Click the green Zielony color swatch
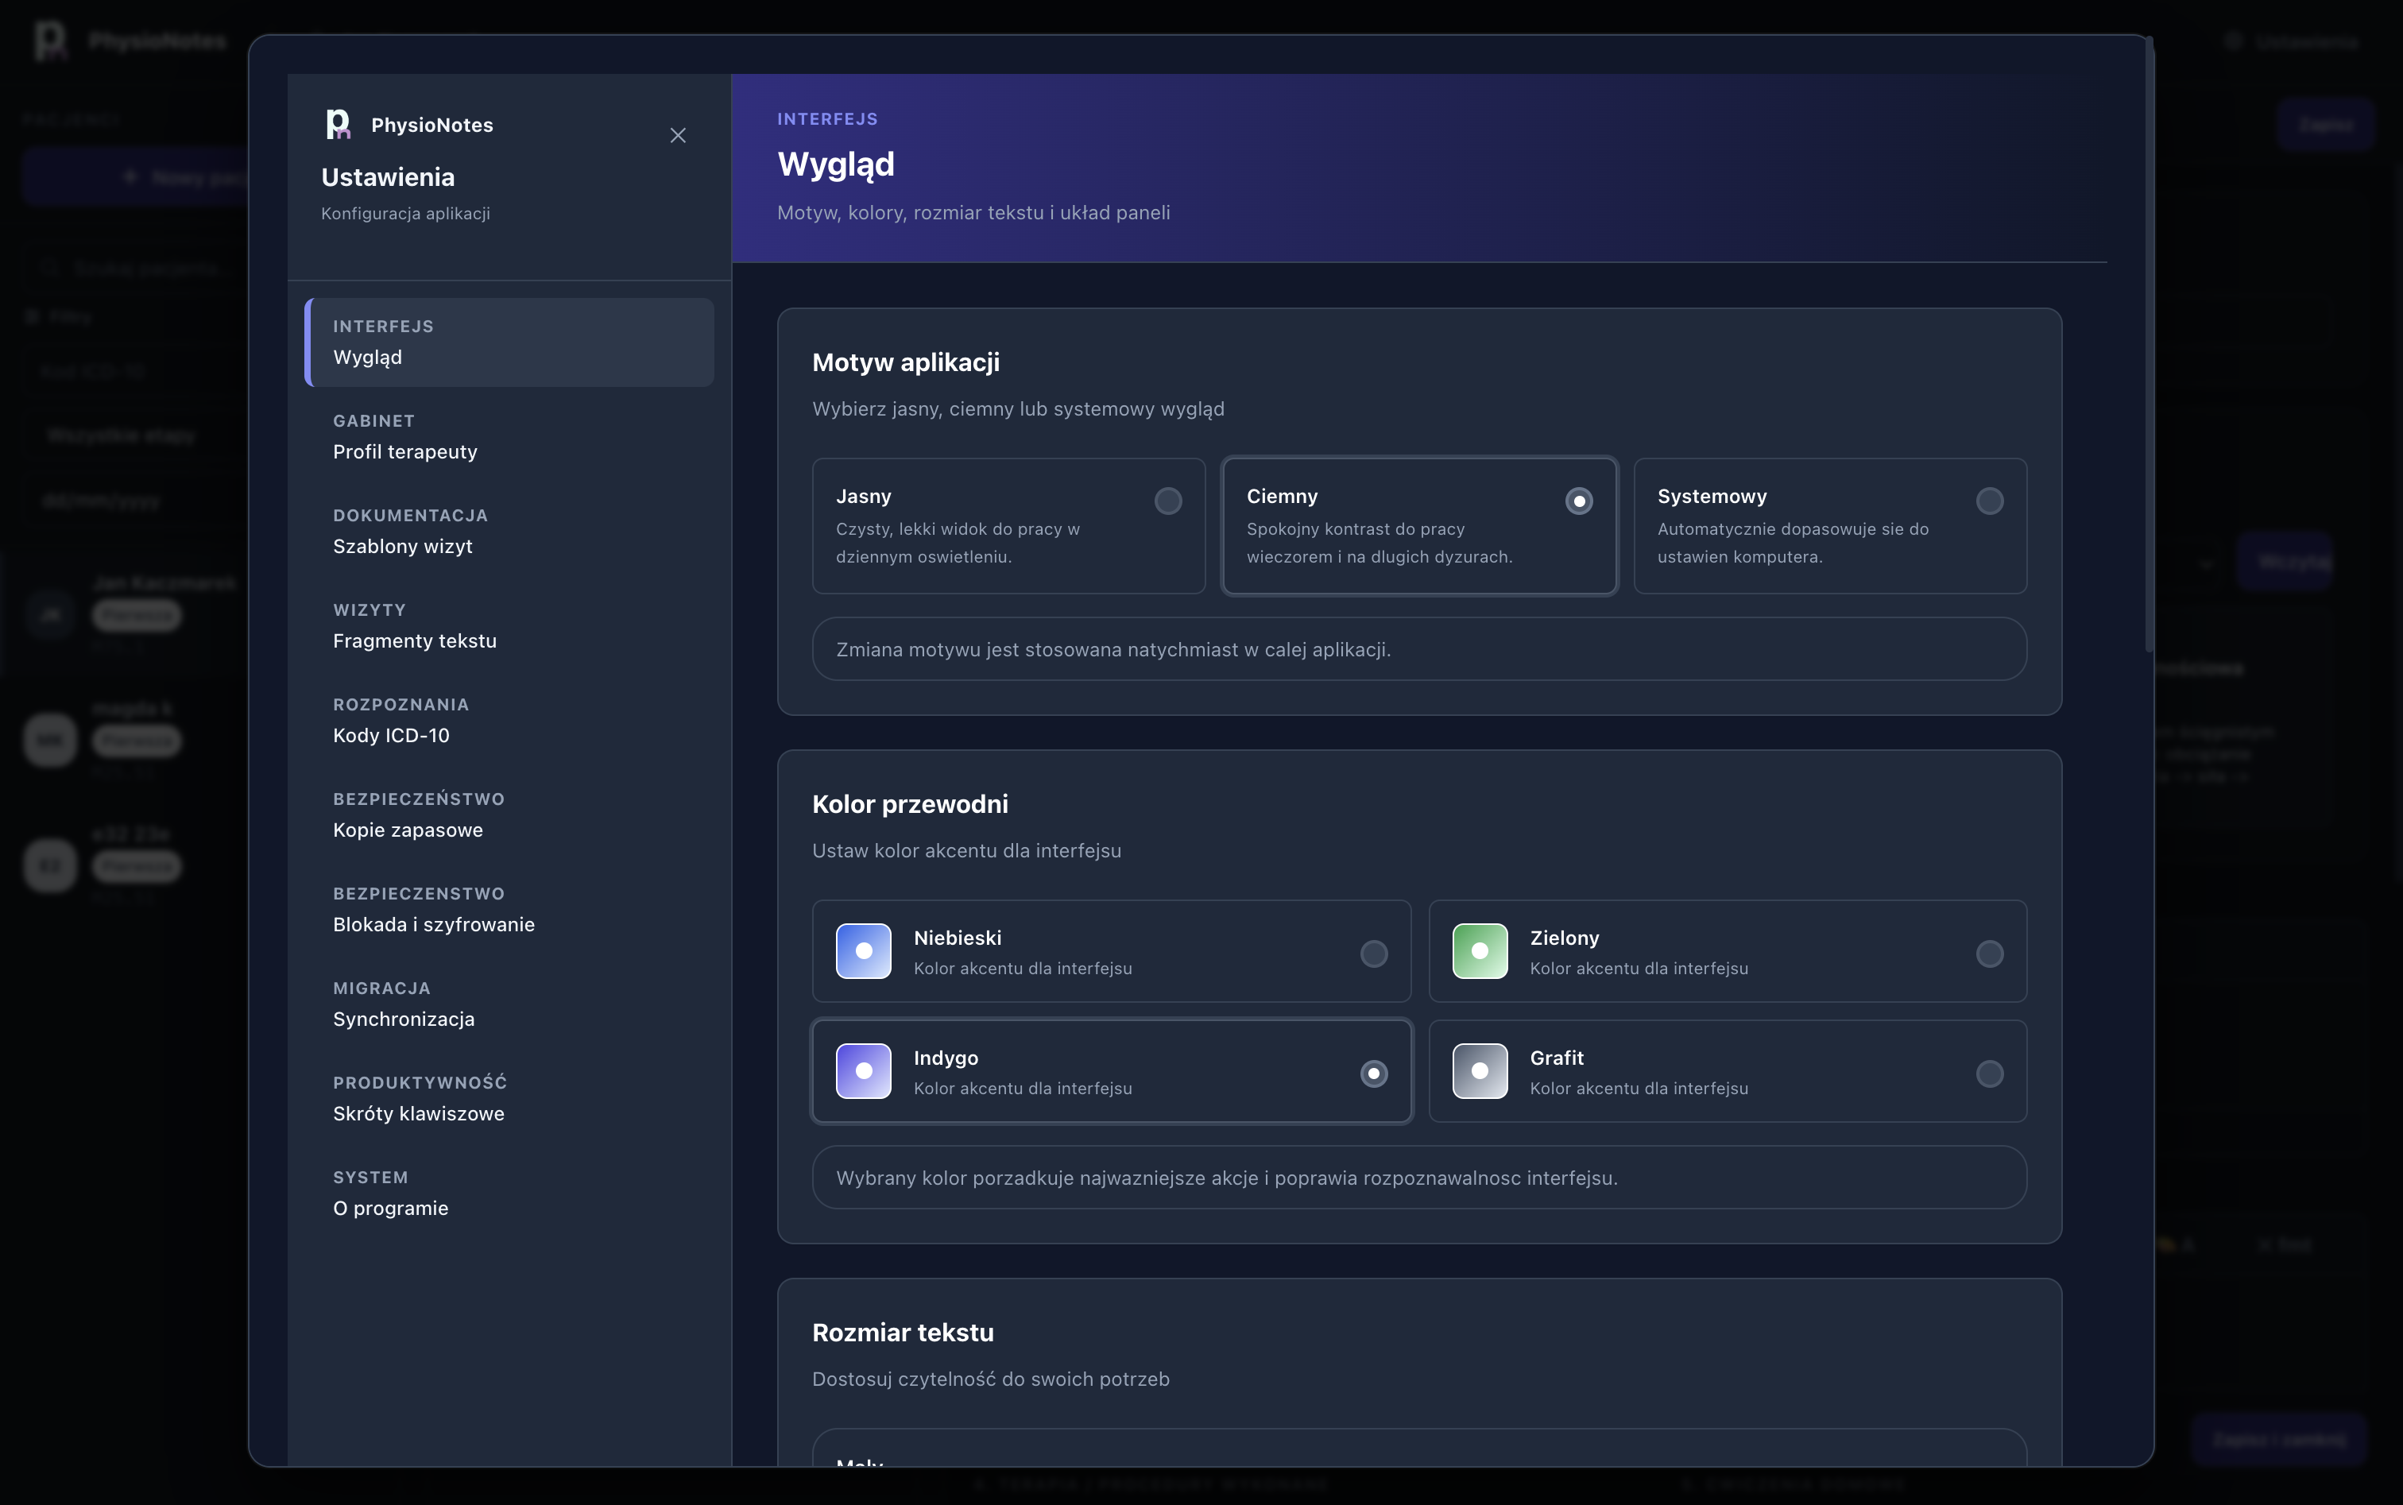Screen dimensions: 2403x1505 (1480, 950)
